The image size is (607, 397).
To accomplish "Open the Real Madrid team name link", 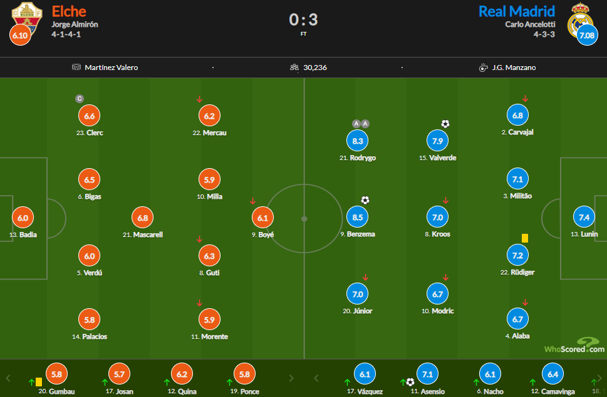I will click(x=516, y=11).
